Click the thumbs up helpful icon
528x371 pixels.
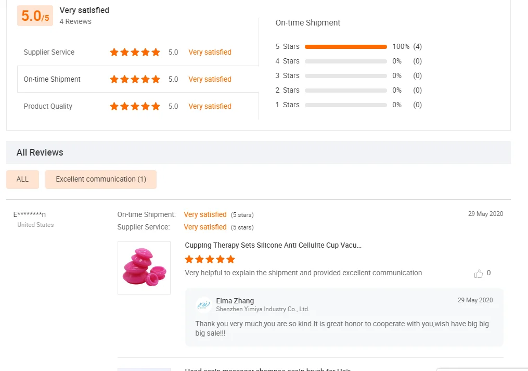tap(478, 274)
